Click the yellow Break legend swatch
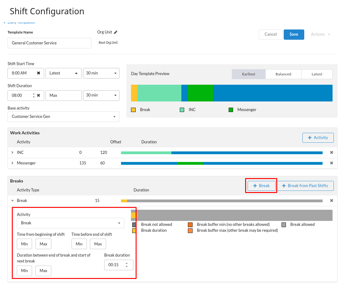The width and height of the screenshot is (345, 287). [x=133, y=110]
